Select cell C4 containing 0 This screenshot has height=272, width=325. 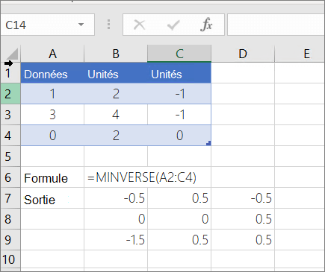(x=179, y=136)
